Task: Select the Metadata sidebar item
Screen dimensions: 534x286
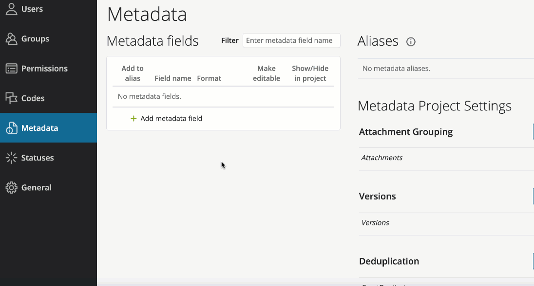Action: (x=48, y=128)
